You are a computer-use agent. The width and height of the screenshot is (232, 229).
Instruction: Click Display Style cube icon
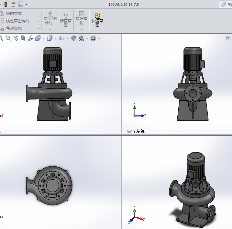coord(50,38)
